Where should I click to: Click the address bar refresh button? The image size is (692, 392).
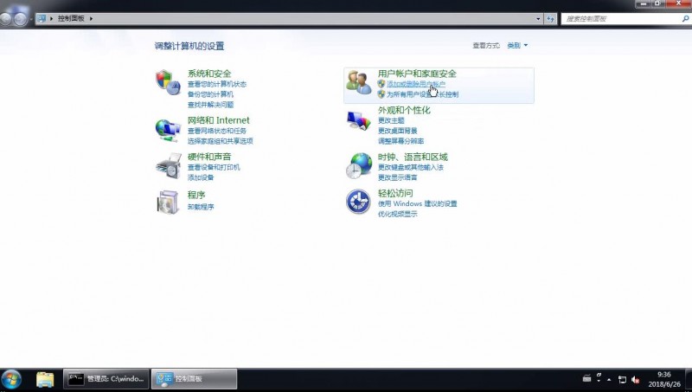point(550,18)
